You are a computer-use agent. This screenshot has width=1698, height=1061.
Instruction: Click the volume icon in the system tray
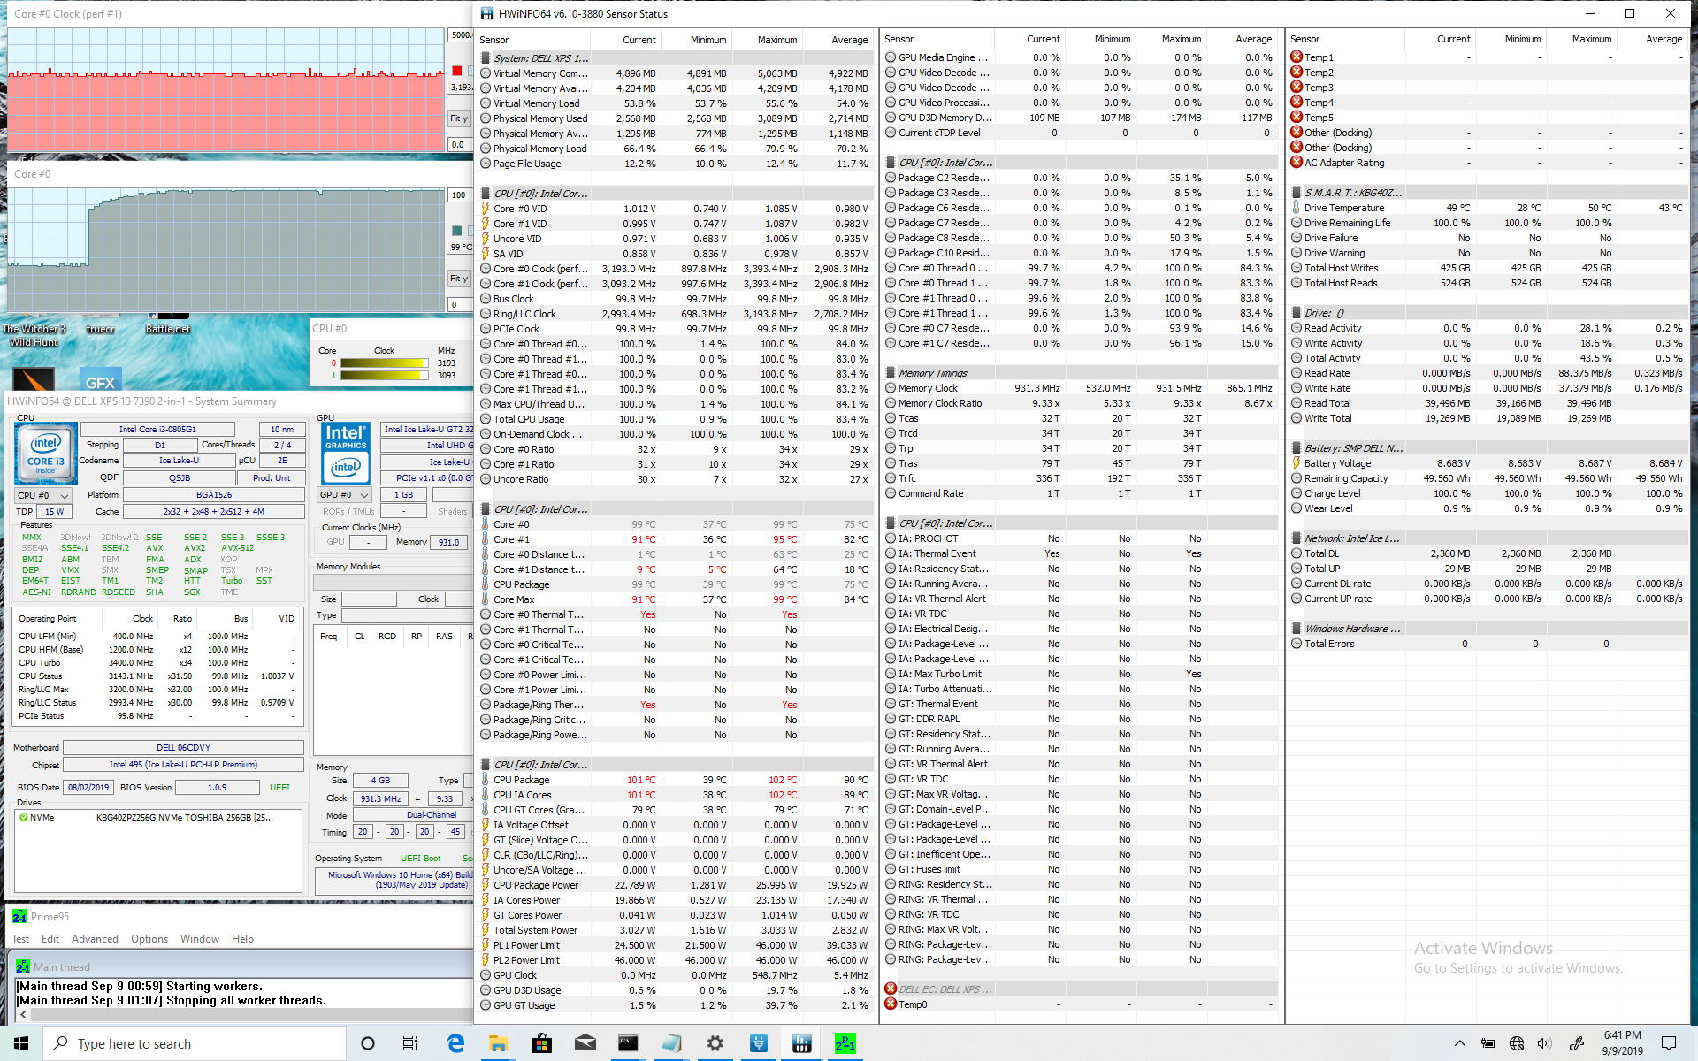(1545, 1043)
